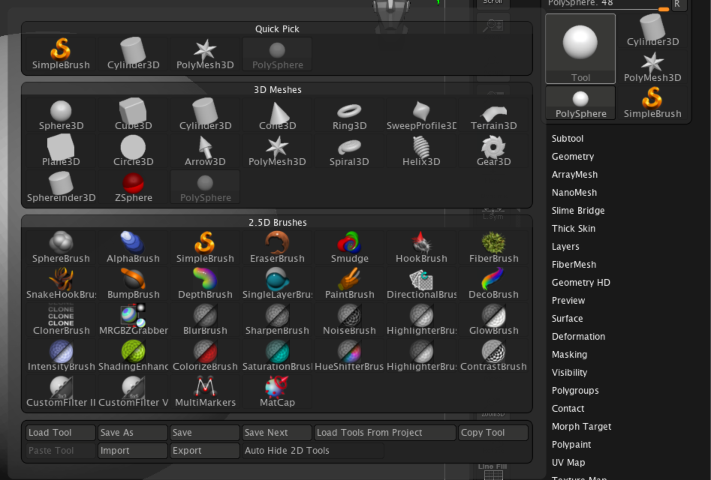Choose the GlowBrush tool

tap(494, 319)
